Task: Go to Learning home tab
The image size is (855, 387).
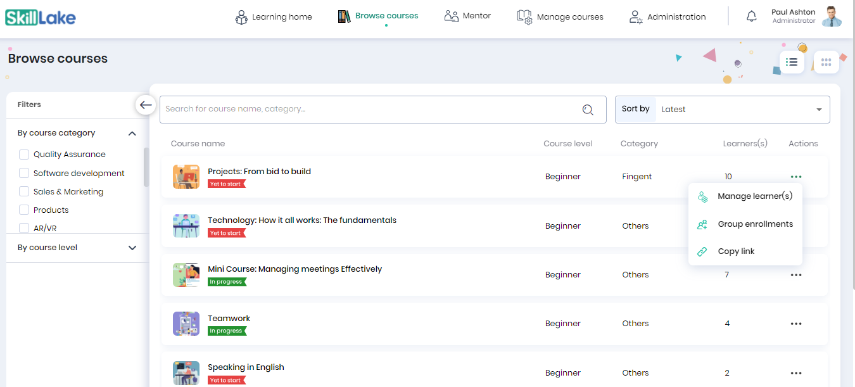Action: click(273, 17)
